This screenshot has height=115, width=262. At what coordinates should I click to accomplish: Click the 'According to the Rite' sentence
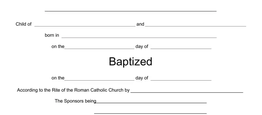(x=73, y=90)
